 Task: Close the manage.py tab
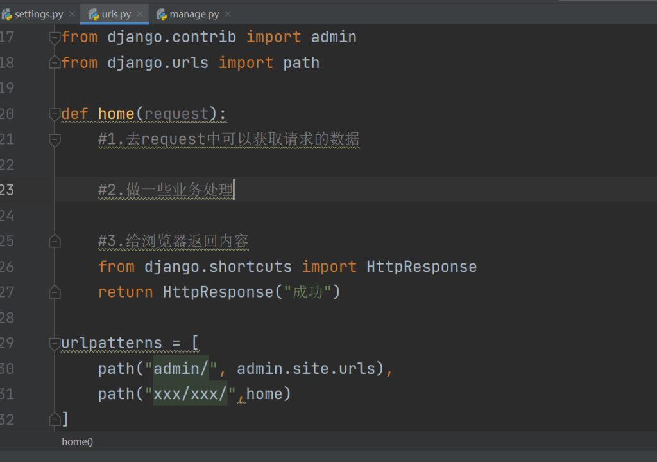228,14
